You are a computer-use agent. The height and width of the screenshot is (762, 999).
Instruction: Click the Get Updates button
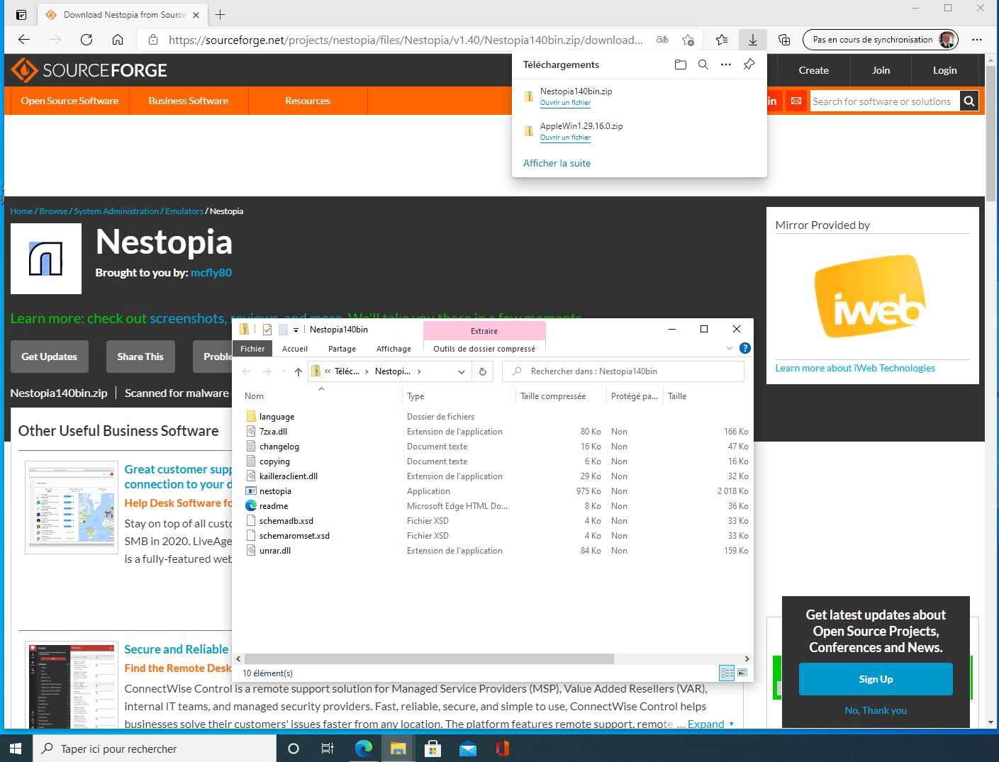(x=50, y=357)
